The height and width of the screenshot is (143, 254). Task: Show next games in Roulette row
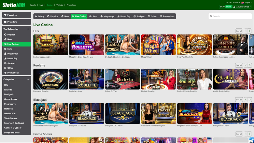pos(250,65)
